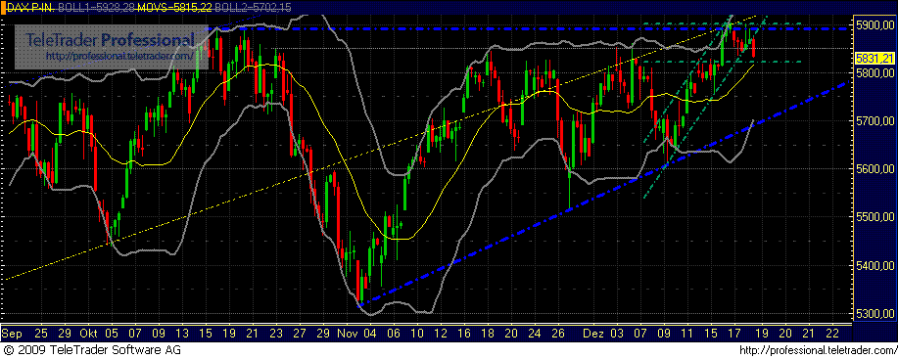Image resolution: width=898 pixels, height=359 pixels.
Task: Click date 18 on the time axis
Action: click(488, 333)
